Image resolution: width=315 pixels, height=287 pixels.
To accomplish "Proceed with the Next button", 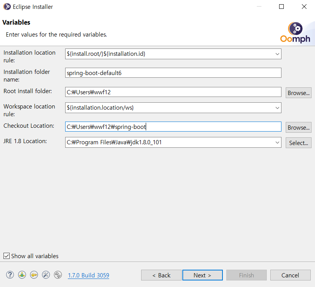I will click(x=202, y=275).
